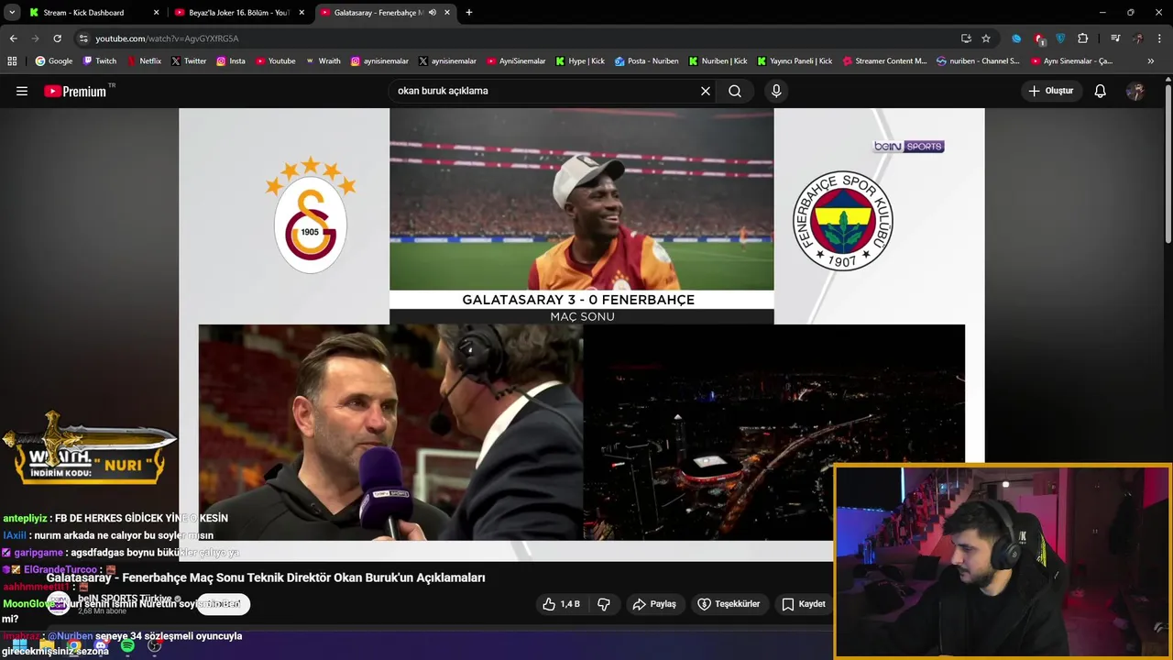Open the Insta bookmark

231,61
